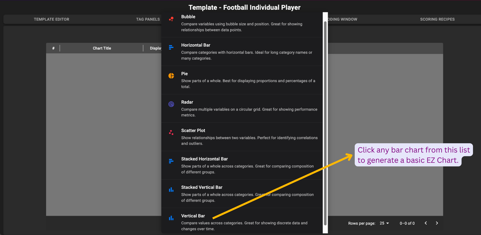Click the Vertical Bar chart icon
This screenshot has width=481, height=235.
tap(171, 218)
